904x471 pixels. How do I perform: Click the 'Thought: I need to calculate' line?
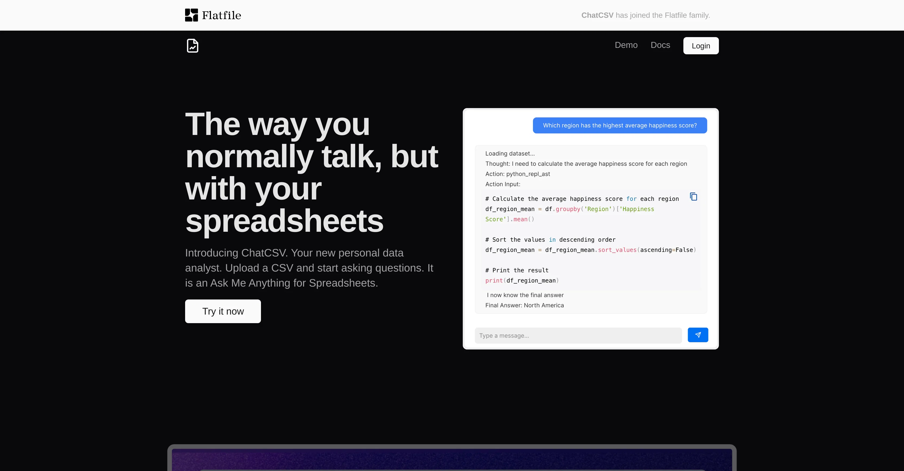pos(586,164)
